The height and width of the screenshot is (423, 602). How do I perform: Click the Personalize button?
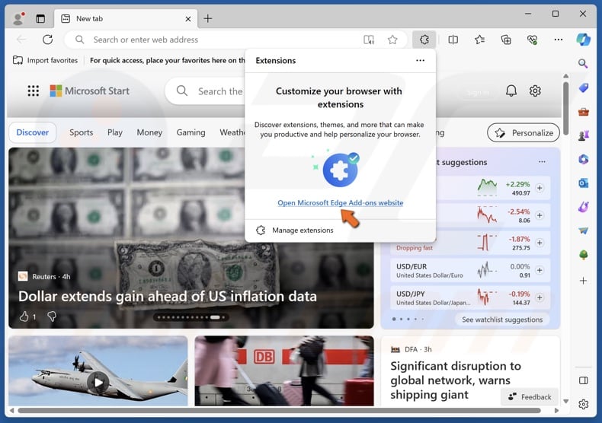[524, 132]
